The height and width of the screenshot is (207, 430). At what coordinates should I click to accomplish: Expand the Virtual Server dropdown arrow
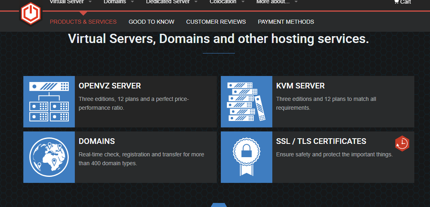pos(91,2)
